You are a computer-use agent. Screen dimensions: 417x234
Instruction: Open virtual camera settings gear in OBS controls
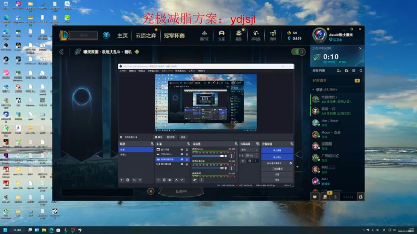291,163
